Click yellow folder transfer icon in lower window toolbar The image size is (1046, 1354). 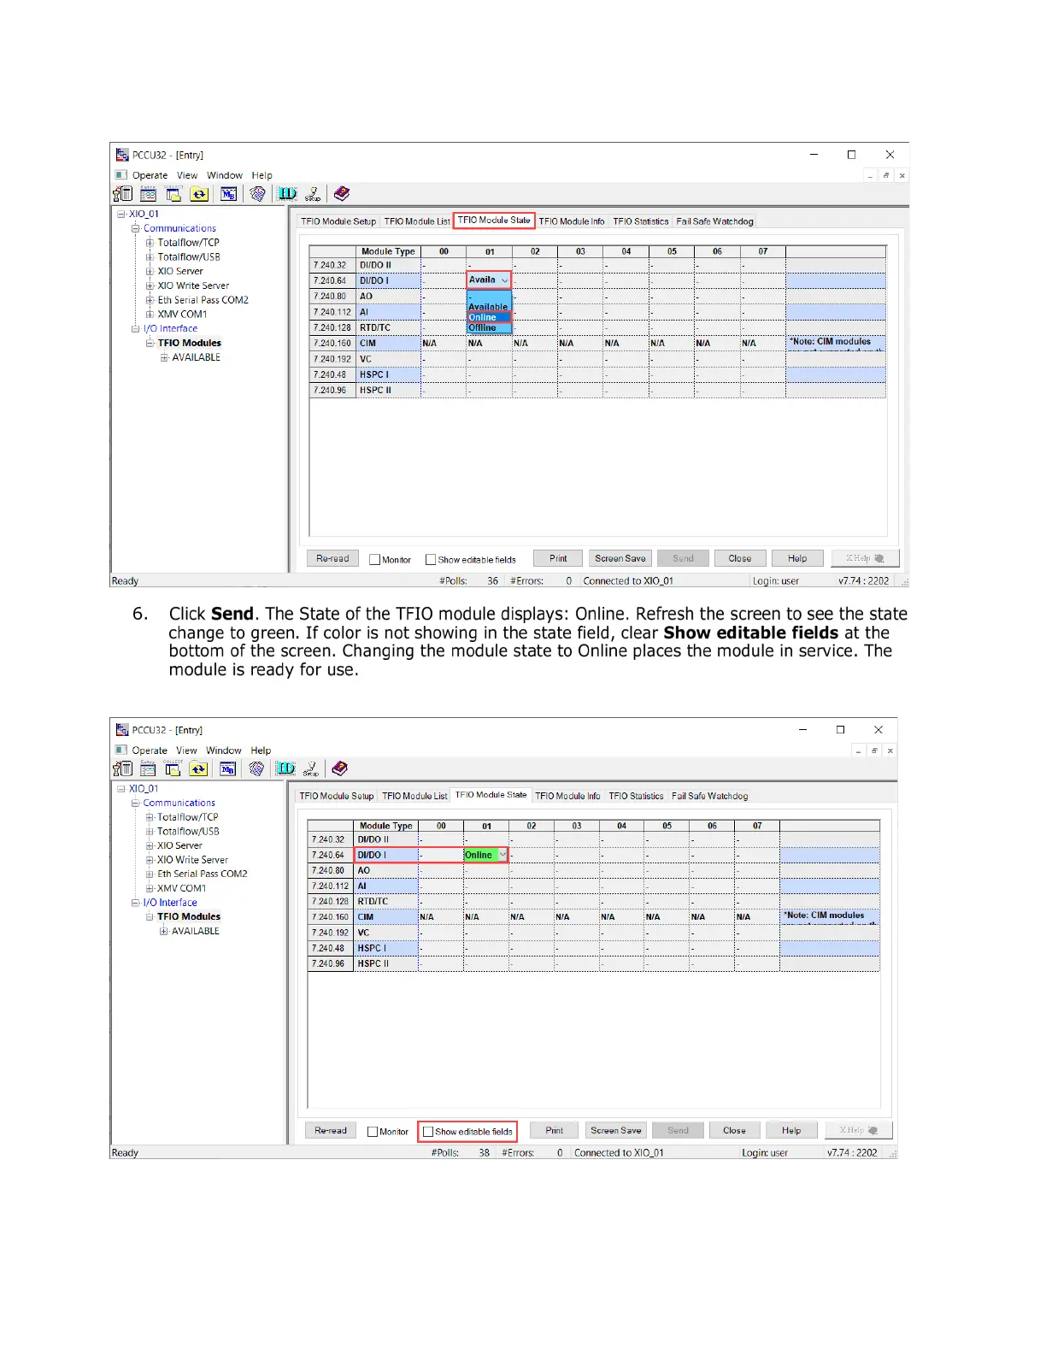click(x=198, y=768)
